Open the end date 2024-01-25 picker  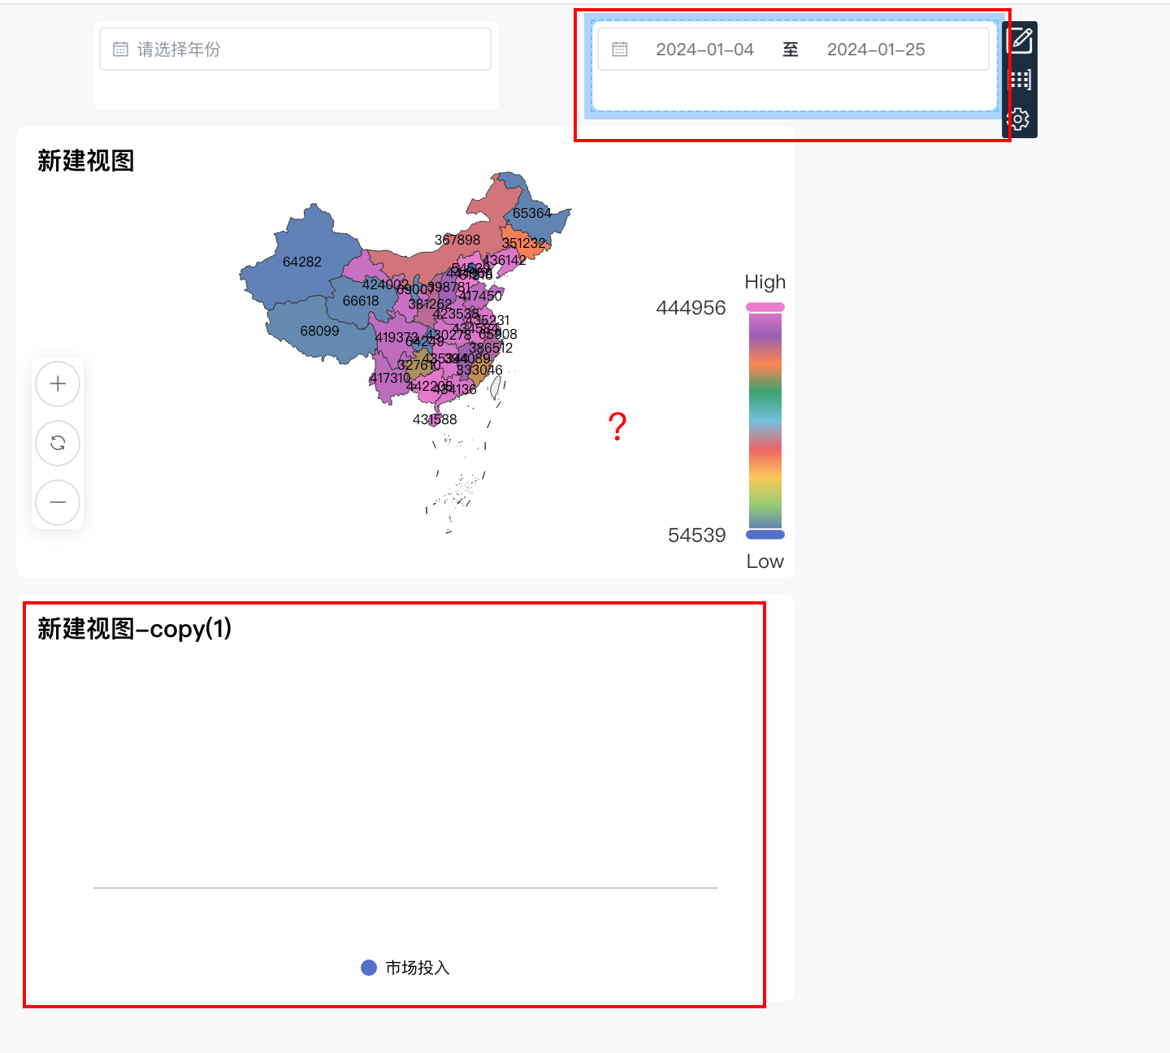point(876,49)
